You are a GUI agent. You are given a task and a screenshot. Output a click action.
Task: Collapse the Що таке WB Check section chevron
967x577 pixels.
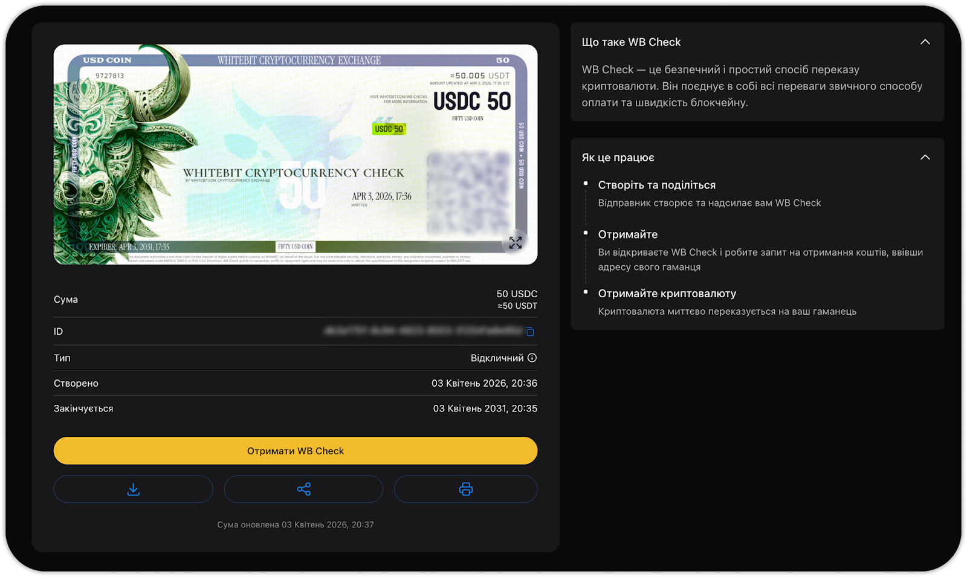pos(925,42)
